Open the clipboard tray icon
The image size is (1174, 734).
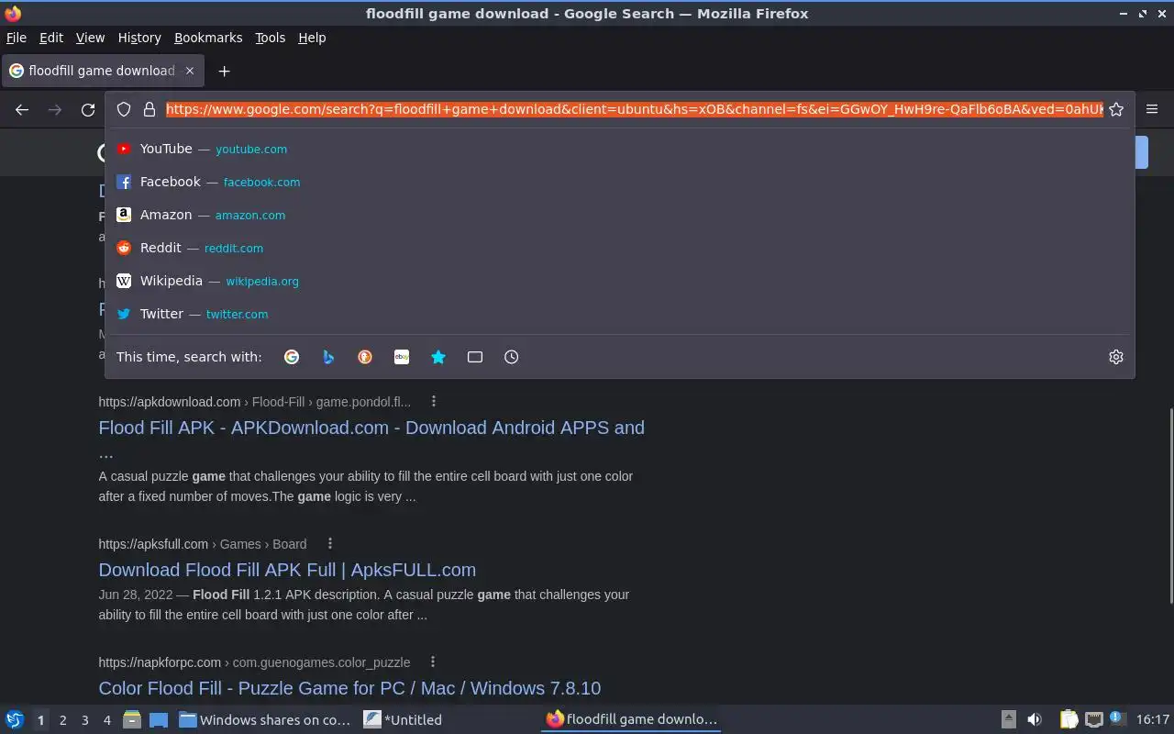(1069, 719)
